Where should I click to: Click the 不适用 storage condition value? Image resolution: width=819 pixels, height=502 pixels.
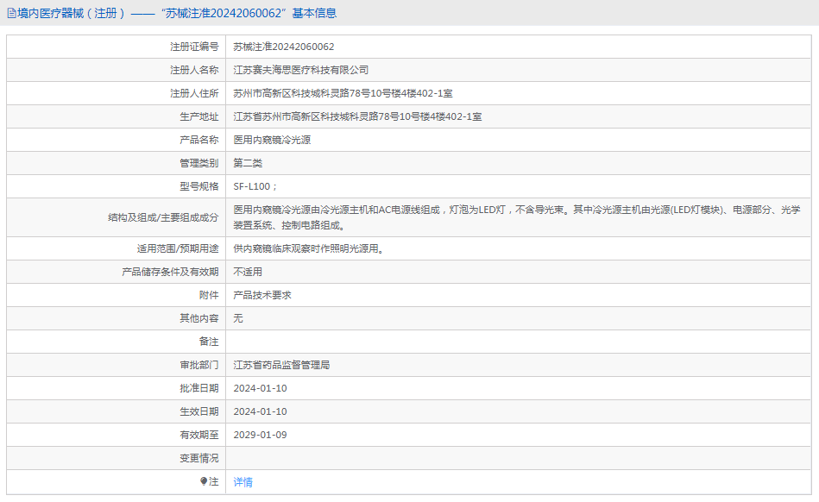pos(248,272)
